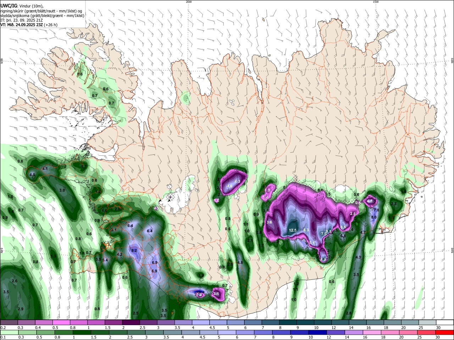
Task: Click the 5.4 precipitation value in the southwest
Action: [105, 260]
